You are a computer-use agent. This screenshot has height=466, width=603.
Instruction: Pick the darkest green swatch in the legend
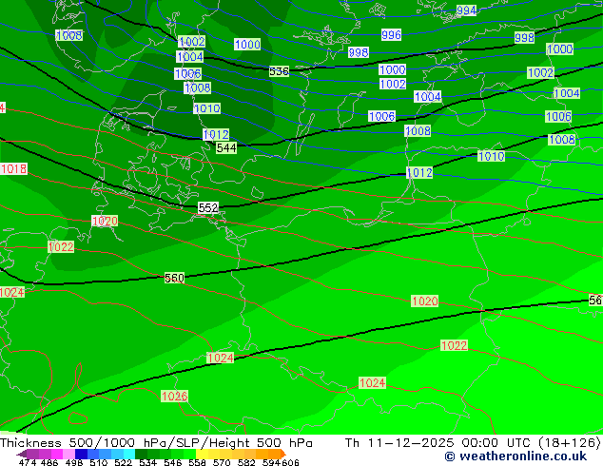tap(141, 454)
